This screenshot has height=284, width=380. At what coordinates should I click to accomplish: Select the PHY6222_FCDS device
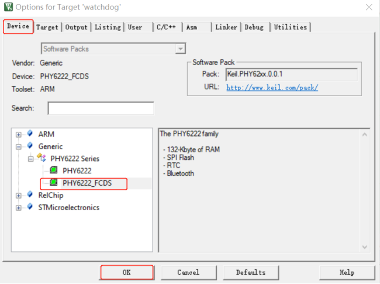[x=87, y=183]
